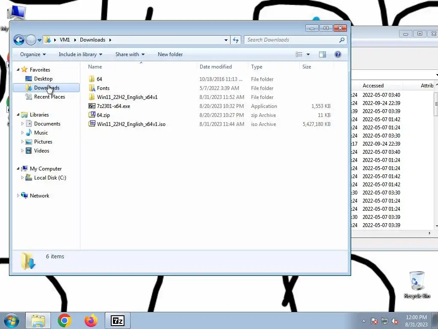Screen dimensions: 438x329
Task: Expand the Pictures library
Action: (22, 141)
